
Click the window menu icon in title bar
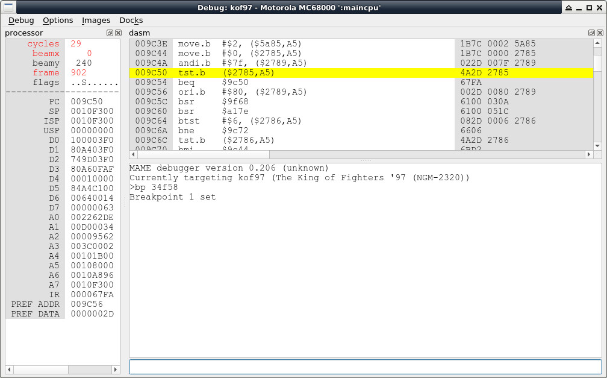pos(8,7)
